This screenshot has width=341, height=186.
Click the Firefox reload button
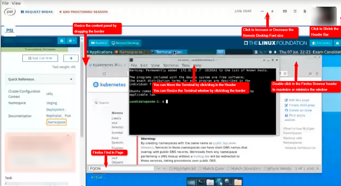point(105,74)
